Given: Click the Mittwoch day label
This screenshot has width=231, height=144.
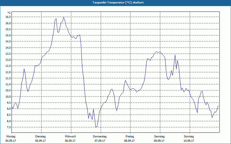Looking at the screenshot, I should (70, 137).
